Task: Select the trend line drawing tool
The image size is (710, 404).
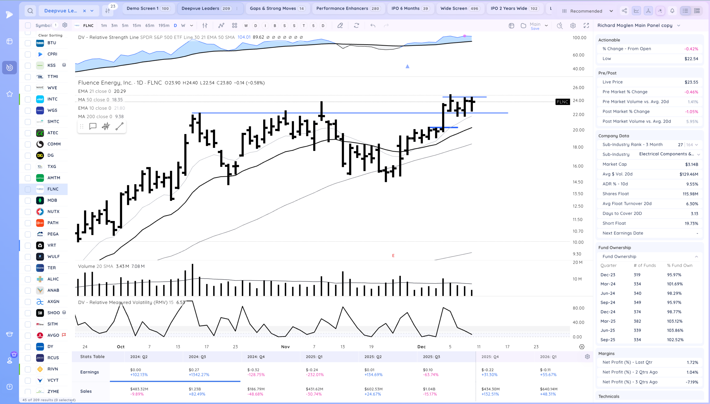Action: pyautogui.click(x=120, y=127)
